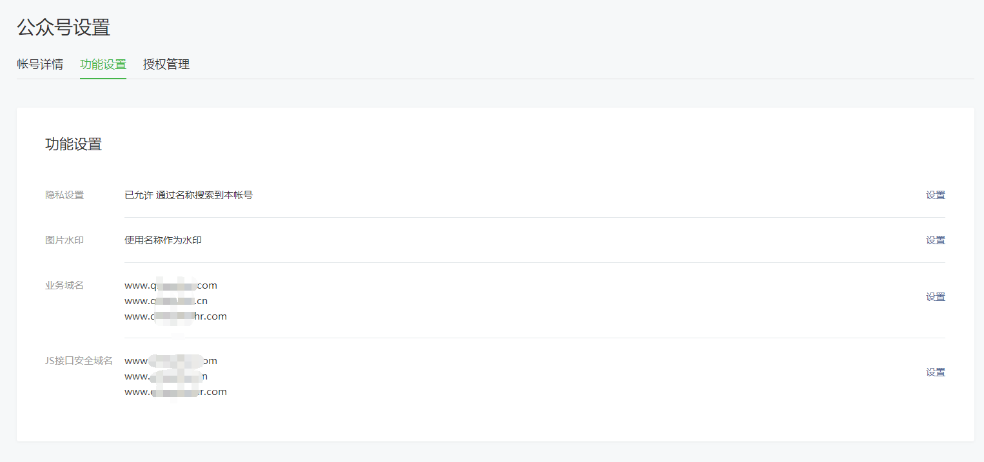Screen dimensions: 984x462
Task: Click text 已允许 通过名称搜索到本帐号
Action: coord(188,195)
